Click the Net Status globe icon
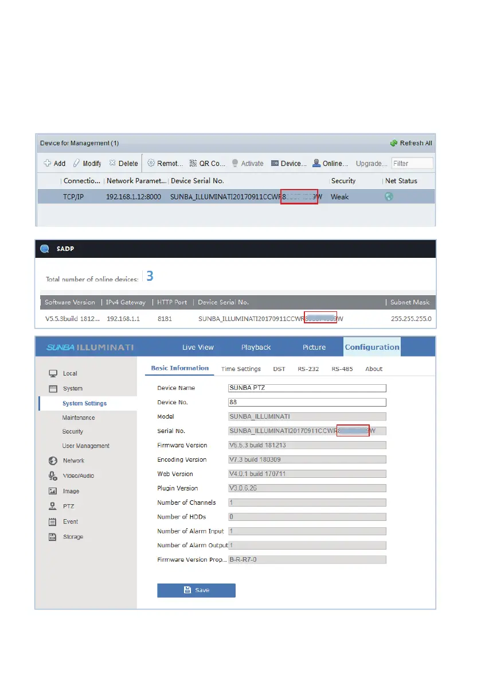Image resolution: width=481 pixels, height=684 pixels. 389,196
